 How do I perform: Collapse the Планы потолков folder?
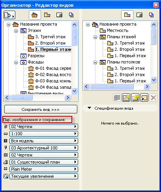point(95,62)
